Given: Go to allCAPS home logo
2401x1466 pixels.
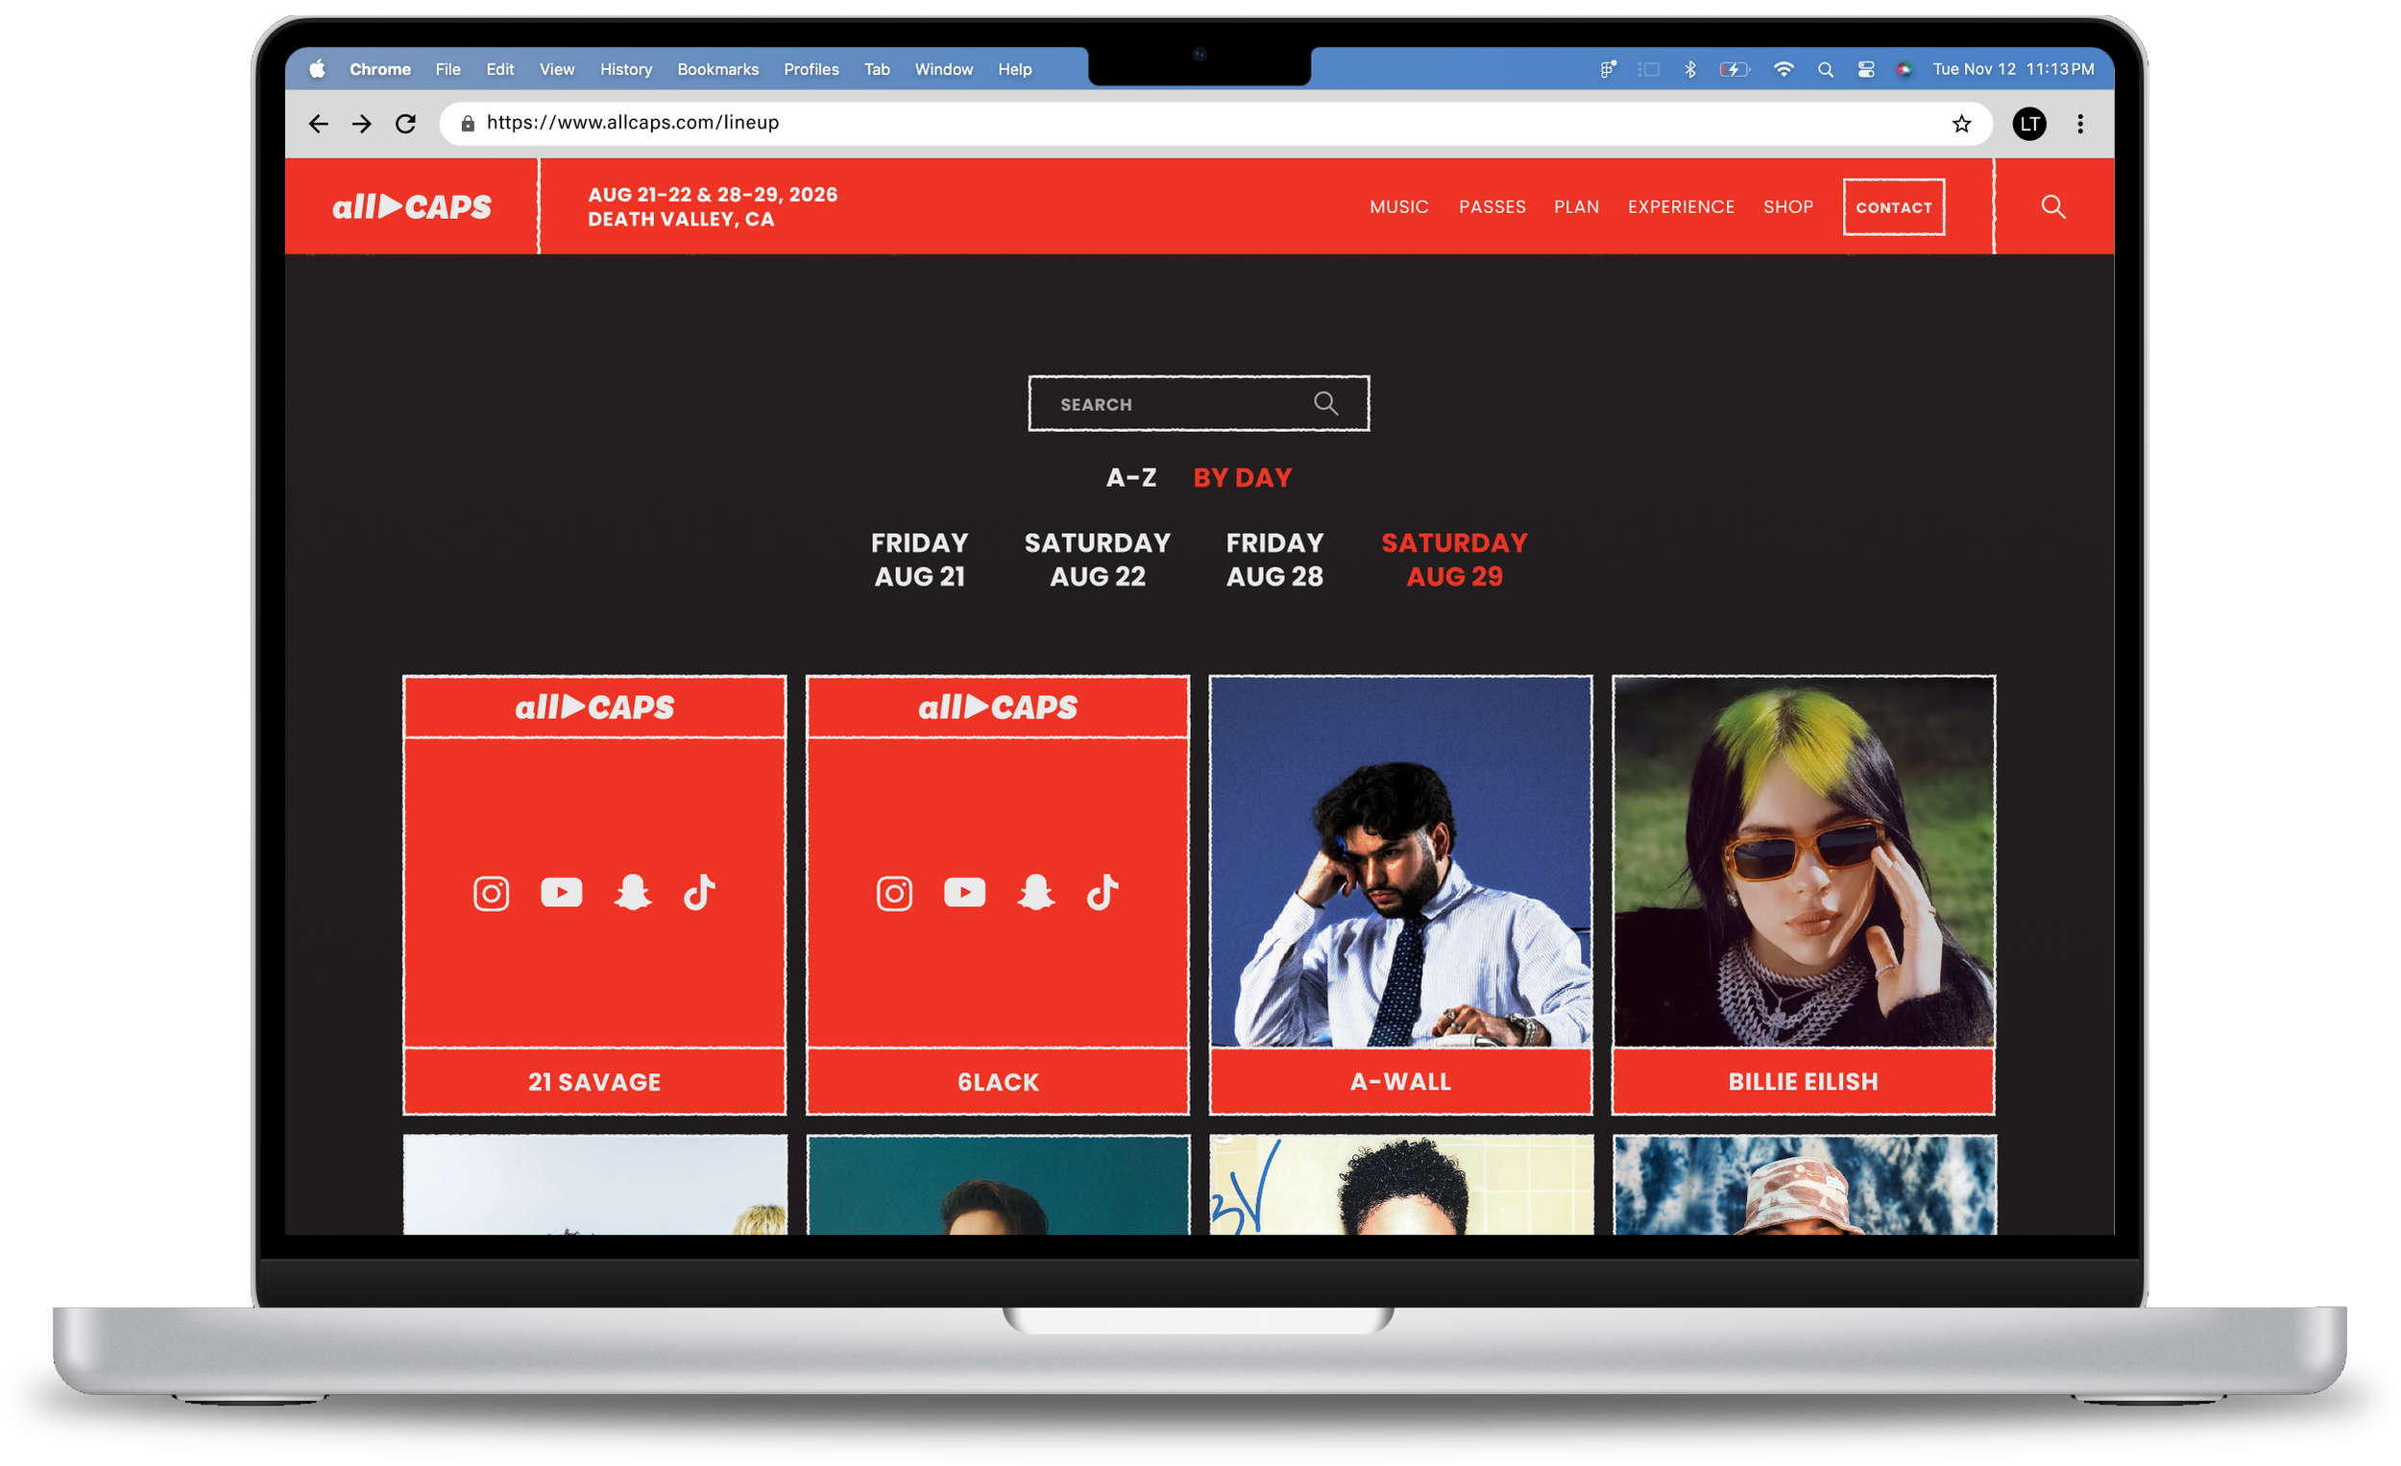Looking at the screenshot, I should click(411, 206).
